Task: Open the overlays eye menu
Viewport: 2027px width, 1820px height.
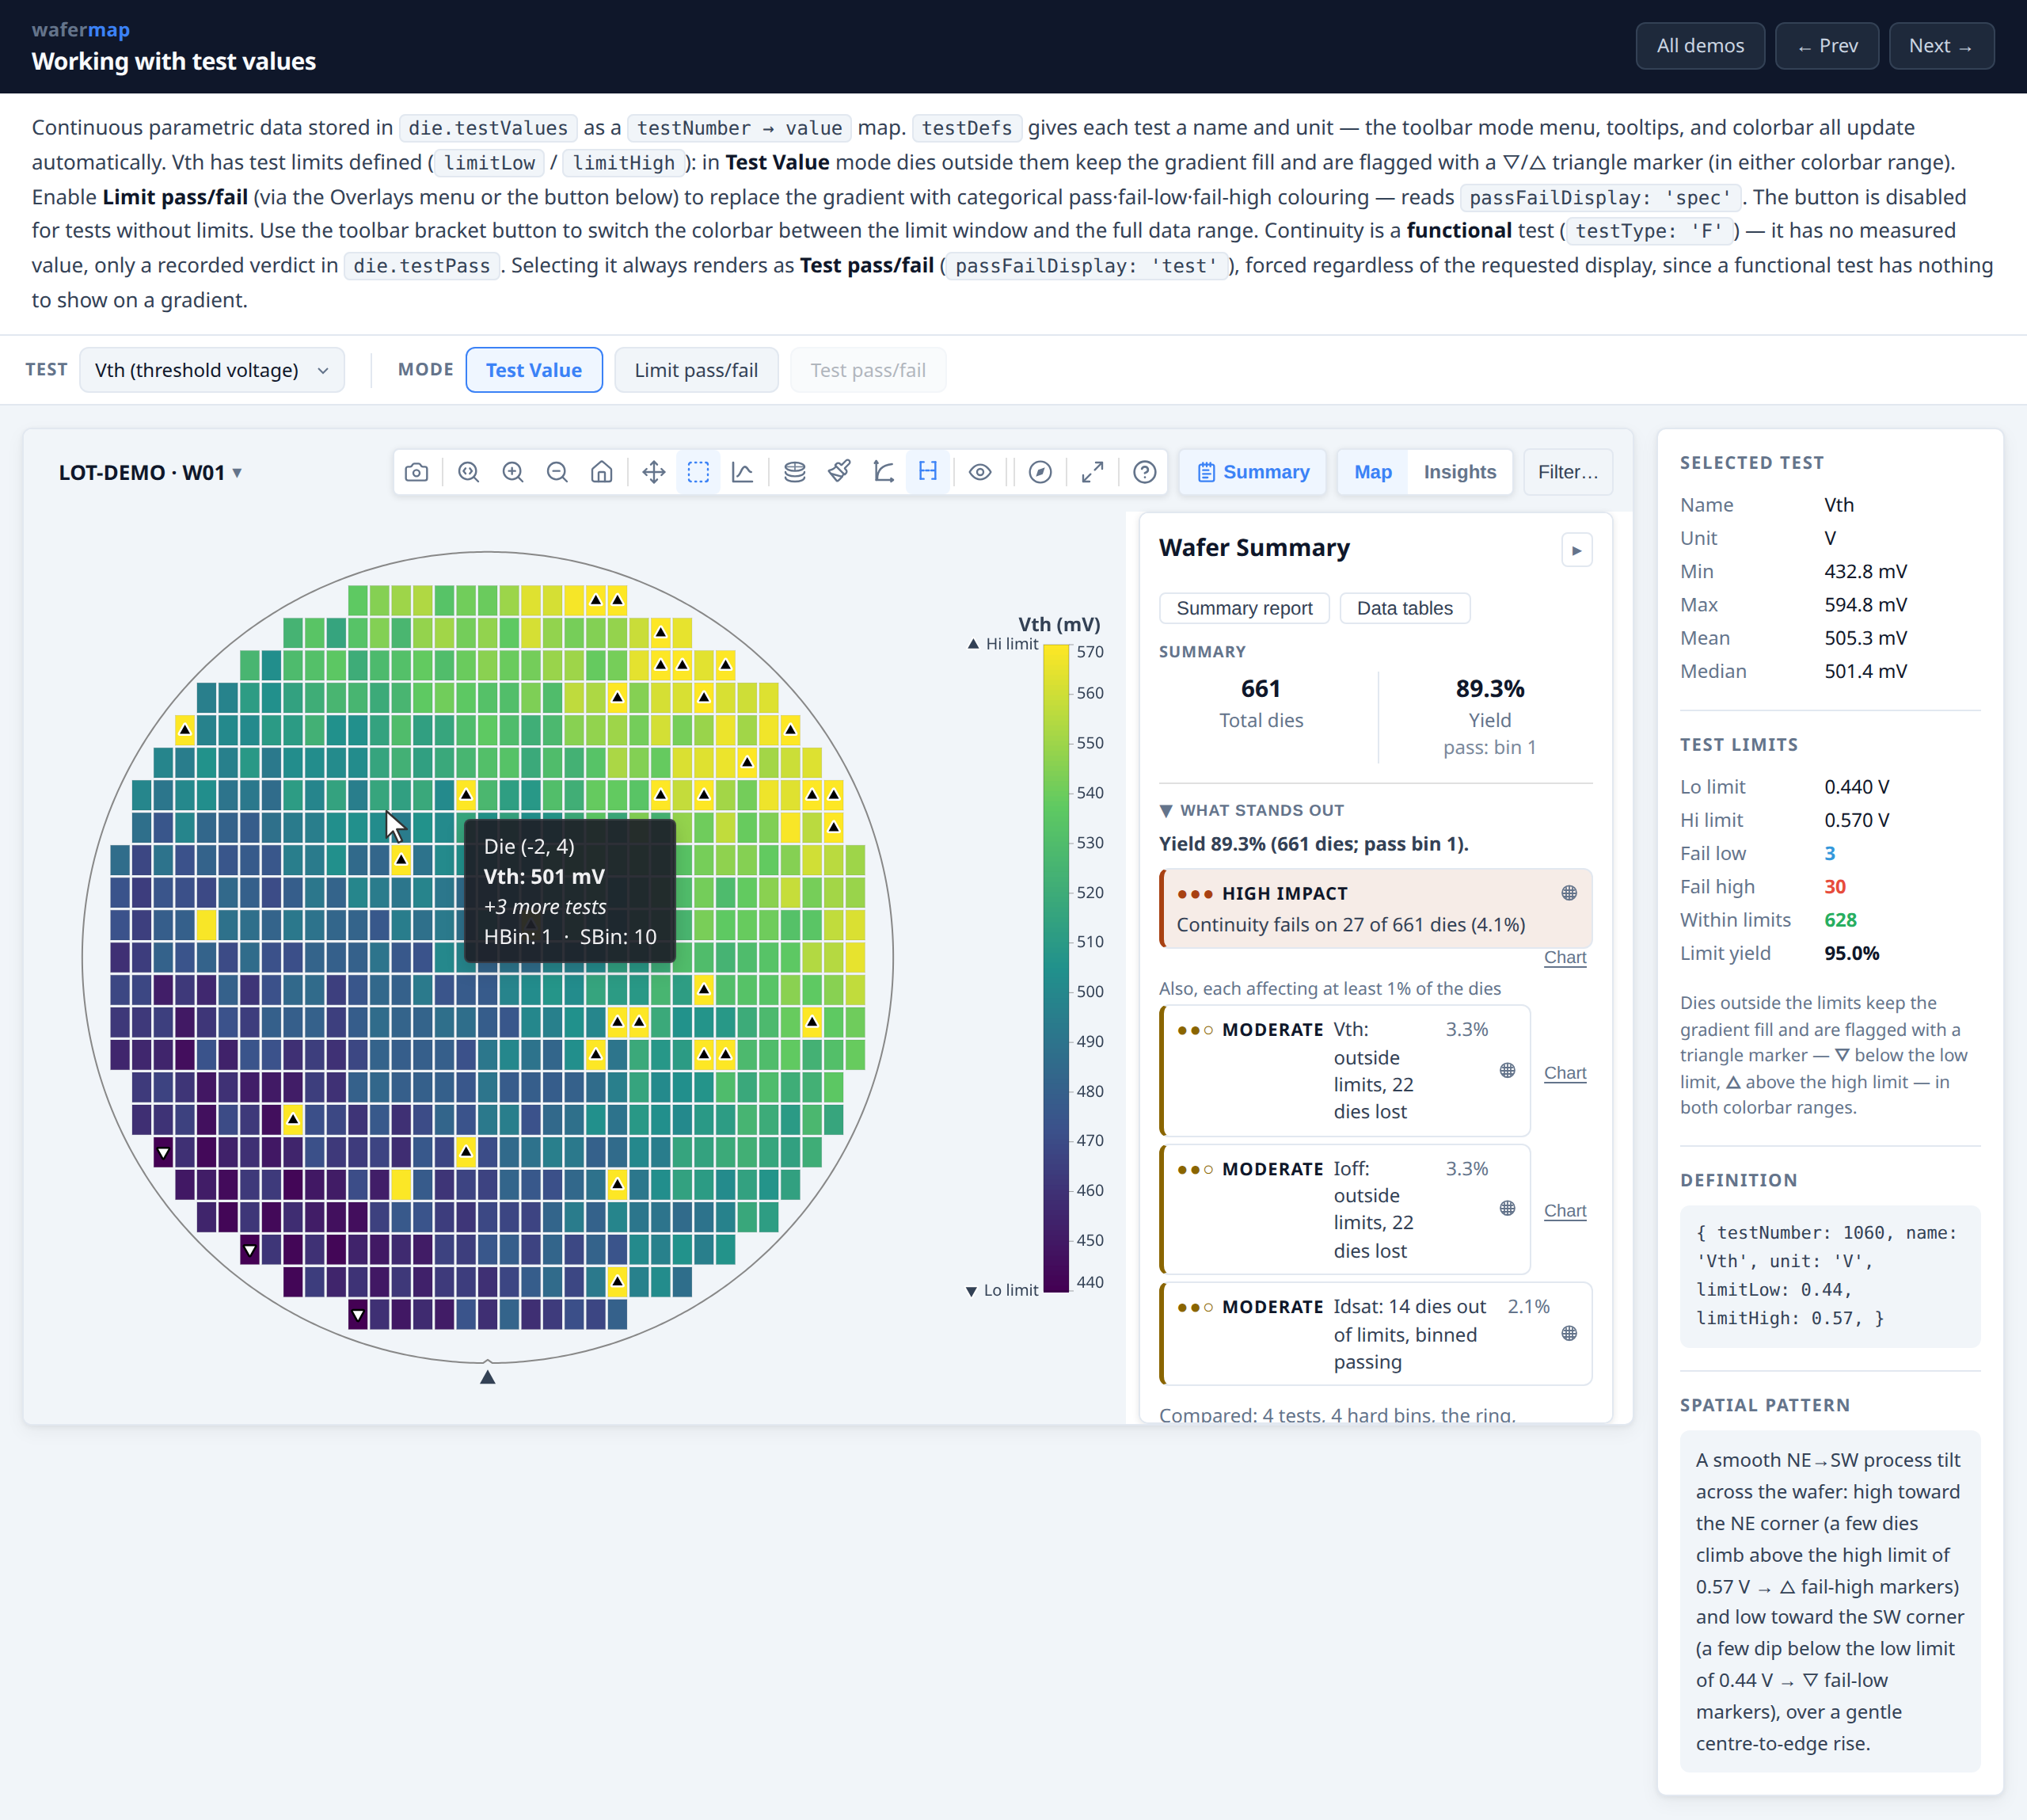Action: [980, 472]
